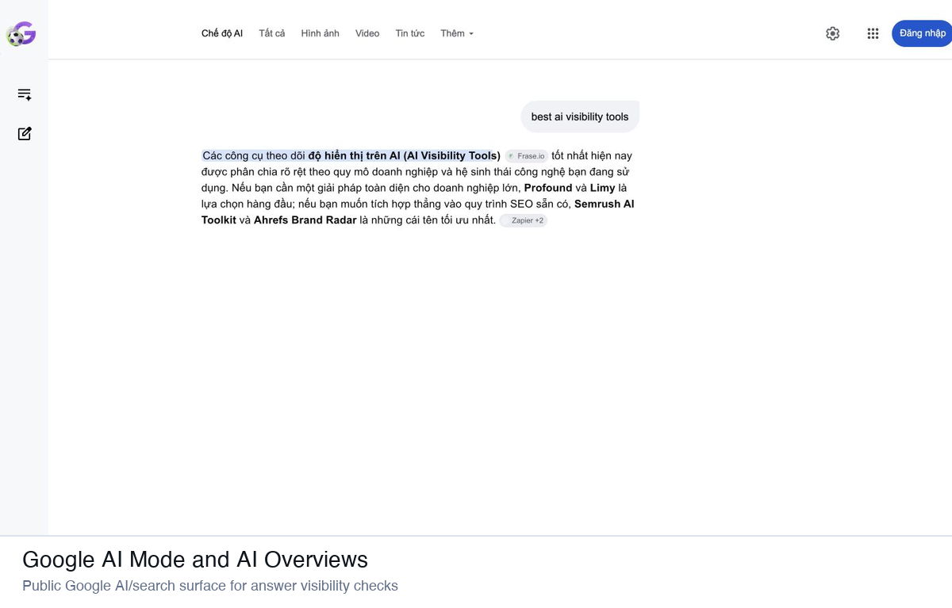The image size is (952, 608).
Task: Start a new chat with pencil icon
Action: coord(25,133)
